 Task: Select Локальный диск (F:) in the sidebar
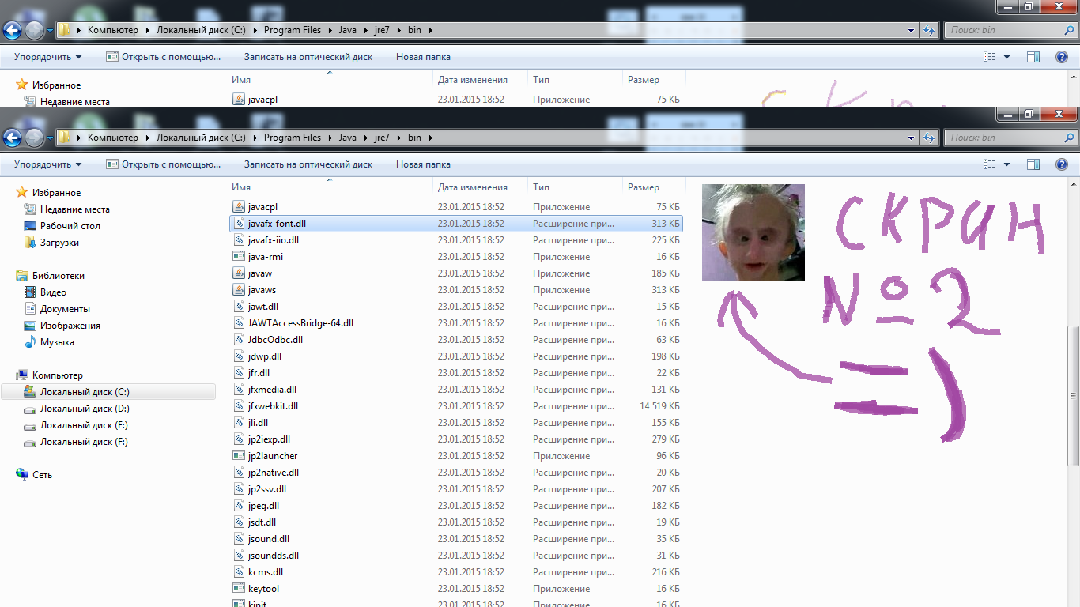tap(85, 442)
